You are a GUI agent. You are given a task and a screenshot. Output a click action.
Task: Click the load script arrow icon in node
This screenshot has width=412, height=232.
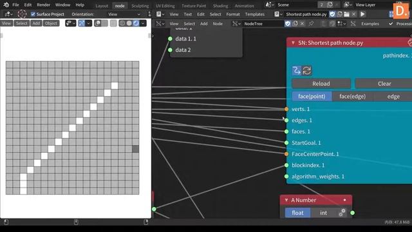297,70
